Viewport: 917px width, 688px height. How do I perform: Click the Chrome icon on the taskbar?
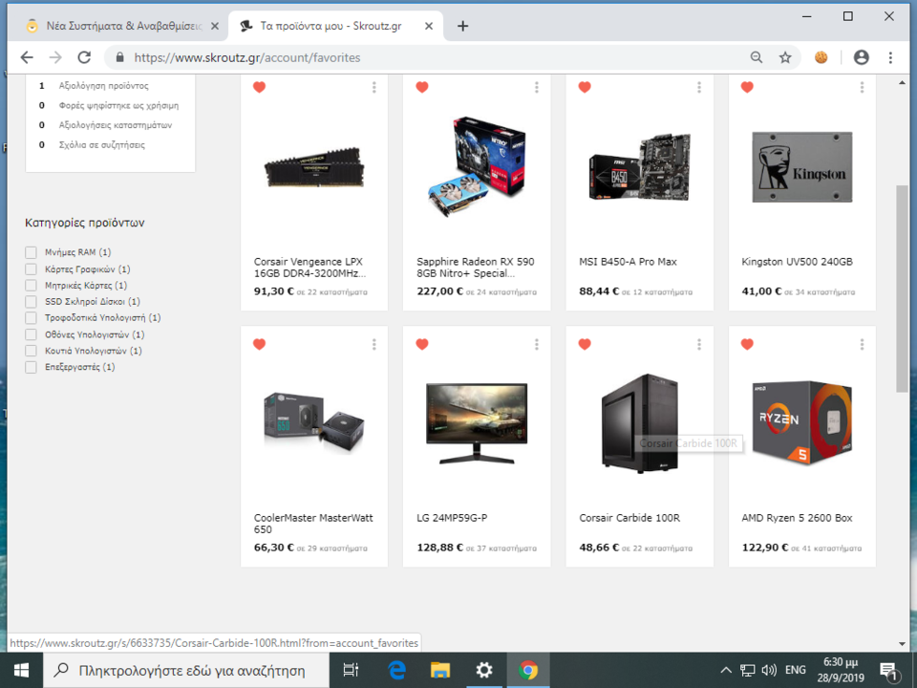coord(528,671)
